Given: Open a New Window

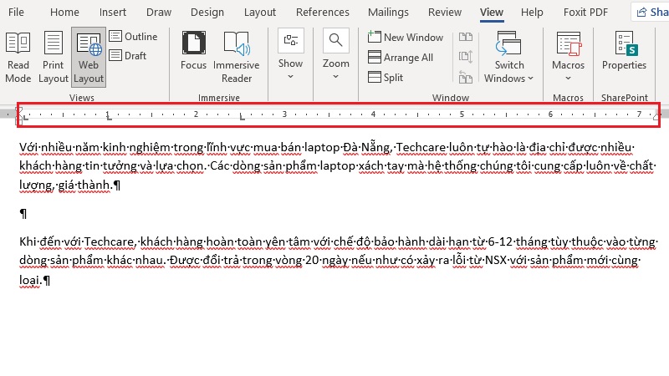Looking at the screenshot, I should [x=406, y=37].
